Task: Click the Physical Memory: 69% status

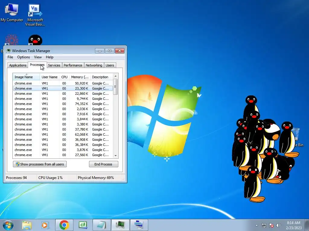Action: [x=96, y=178]
